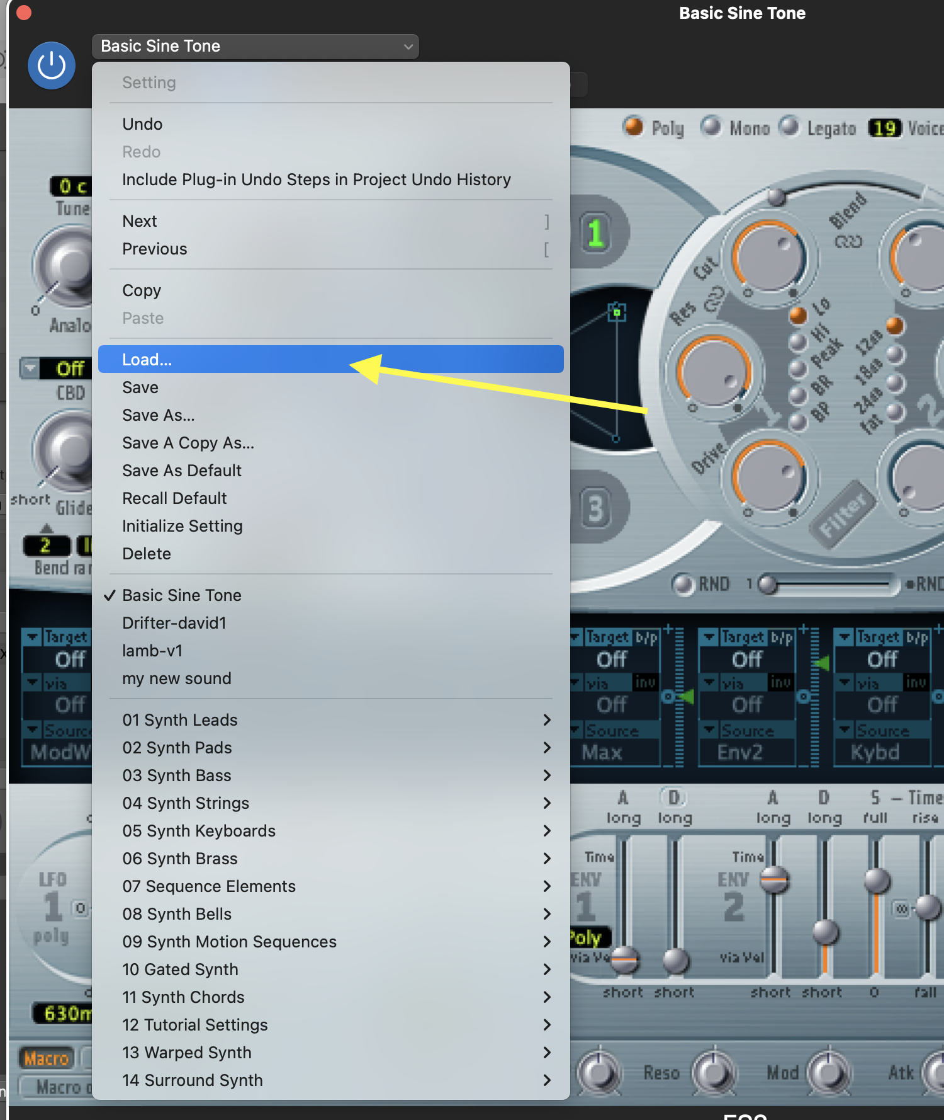Click the Macro button
944x1120 pixels.
coord(46,1058)
